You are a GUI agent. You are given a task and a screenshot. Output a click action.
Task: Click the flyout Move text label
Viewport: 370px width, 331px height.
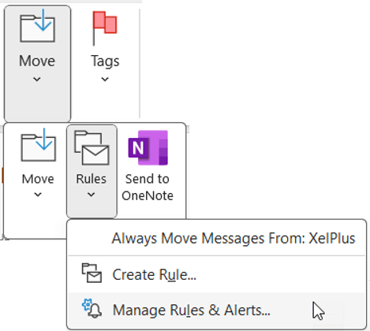coord(38,179)
